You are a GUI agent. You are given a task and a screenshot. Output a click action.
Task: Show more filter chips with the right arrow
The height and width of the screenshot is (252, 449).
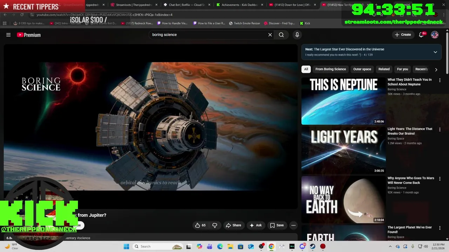(436, 70)
